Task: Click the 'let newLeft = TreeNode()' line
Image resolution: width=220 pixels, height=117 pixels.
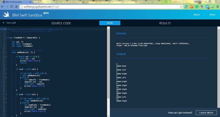Action: click(37, 80)
